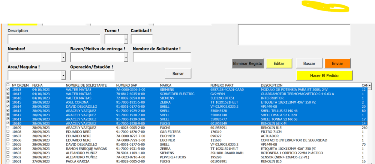Click CONTACTO INTERRUPTOR DE SEGURIDAD description
Viewport: 375px width, 164px height.
[x=294, y=140]
